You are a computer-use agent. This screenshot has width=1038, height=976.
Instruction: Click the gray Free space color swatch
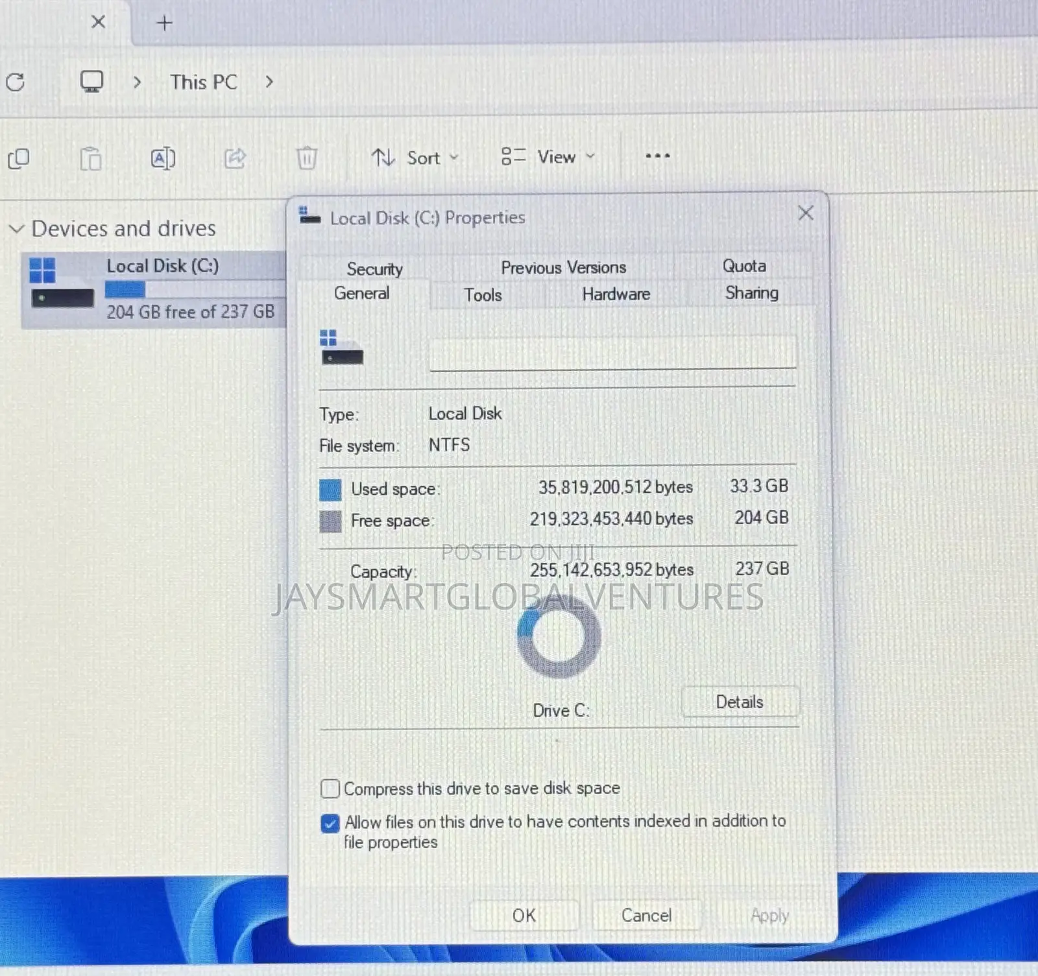pyautogui.click(x=330, y=521)
